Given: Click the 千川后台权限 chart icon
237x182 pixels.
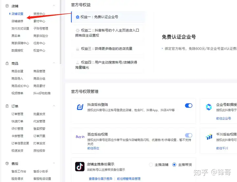Looking at the screenshot, I should (x=209, y=137).
